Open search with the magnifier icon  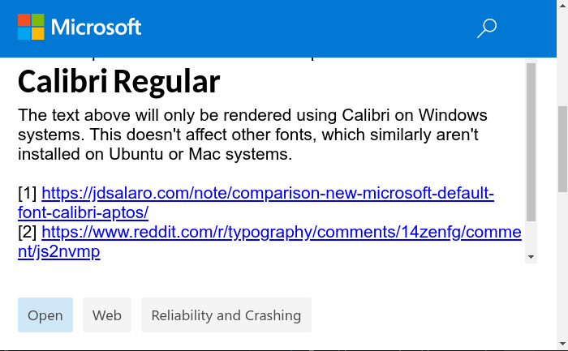[x=487, y=28]
